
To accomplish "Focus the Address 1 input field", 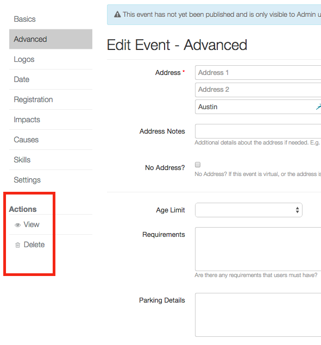I will pos(258,72).
